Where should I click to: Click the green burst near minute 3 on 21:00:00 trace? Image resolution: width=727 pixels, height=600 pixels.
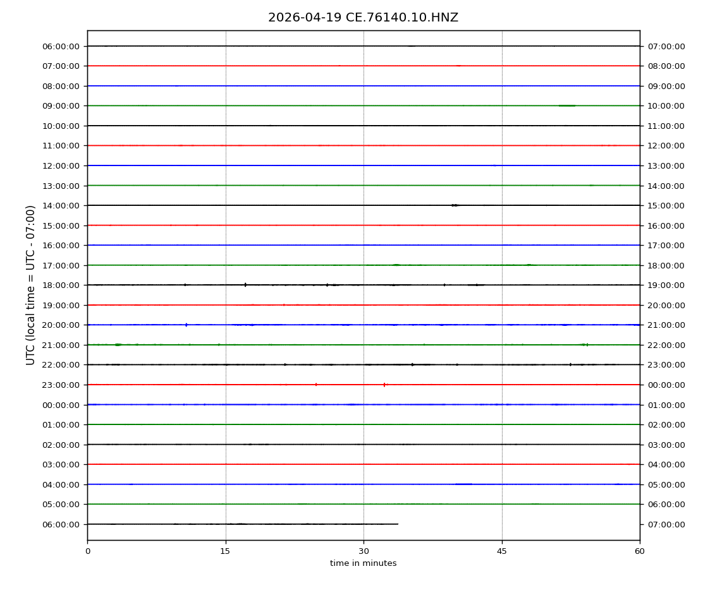click(x=118, y=345)
